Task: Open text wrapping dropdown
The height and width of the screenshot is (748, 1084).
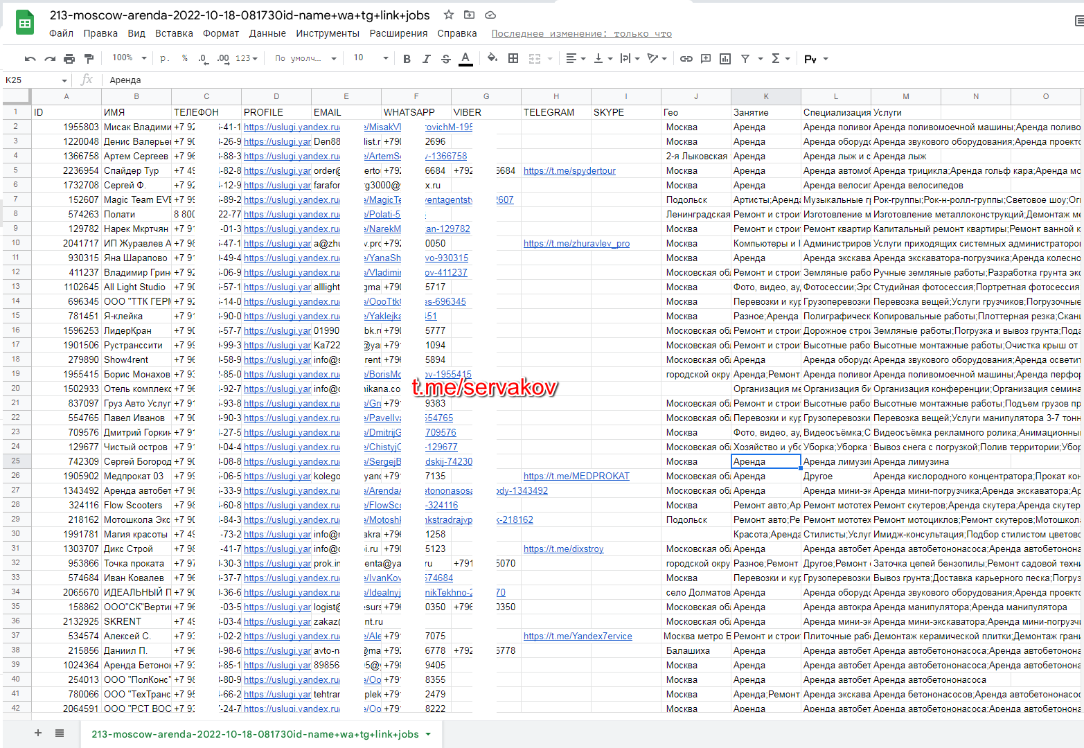Action: click(630, 58)
